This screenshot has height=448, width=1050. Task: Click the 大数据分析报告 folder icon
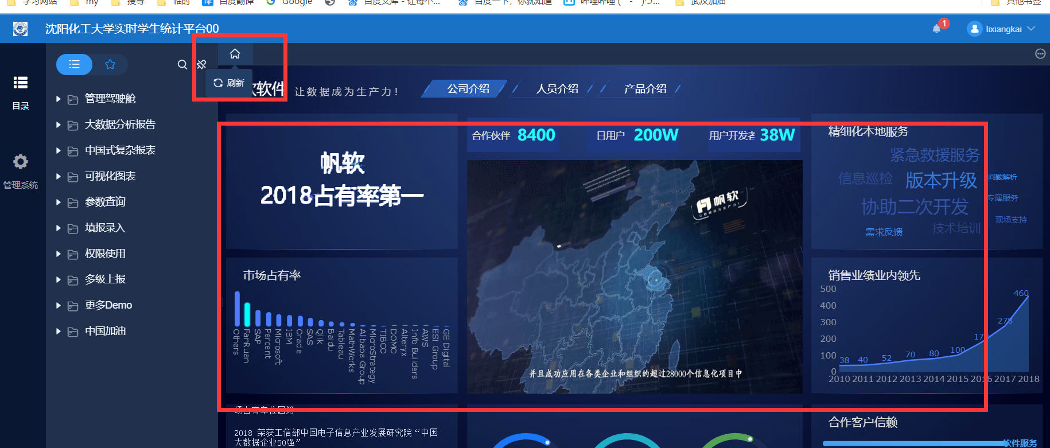tap(73, 126)
